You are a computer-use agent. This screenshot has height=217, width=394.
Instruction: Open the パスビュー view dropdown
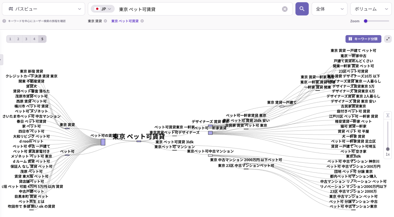tap(44, 9)
